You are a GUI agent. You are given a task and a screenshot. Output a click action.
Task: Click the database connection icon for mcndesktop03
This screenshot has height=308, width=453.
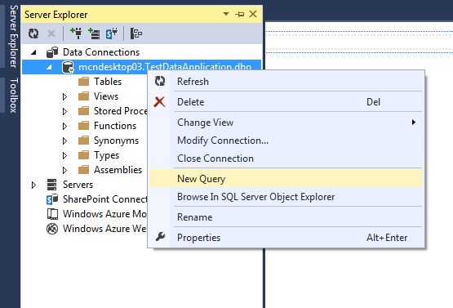[x=69, y=67]
